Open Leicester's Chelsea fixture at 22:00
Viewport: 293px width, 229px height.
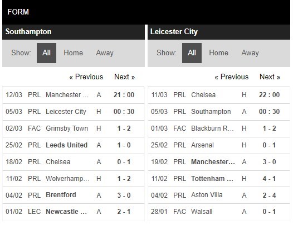point(219,95)
